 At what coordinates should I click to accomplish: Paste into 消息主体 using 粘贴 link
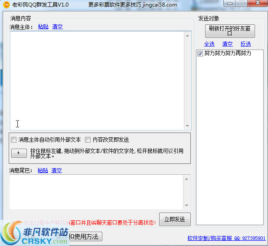[x=43, y=27]
